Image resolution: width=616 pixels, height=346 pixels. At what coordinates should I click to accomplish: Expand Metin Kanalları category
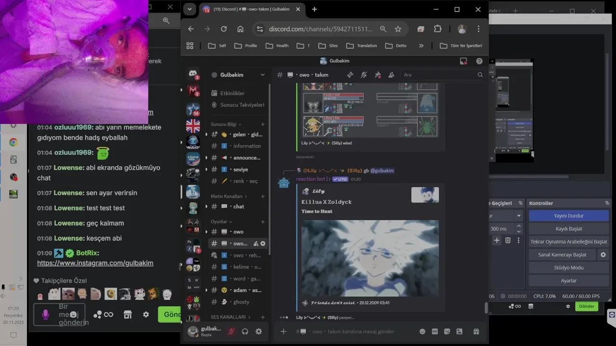(x=229, y=196)
